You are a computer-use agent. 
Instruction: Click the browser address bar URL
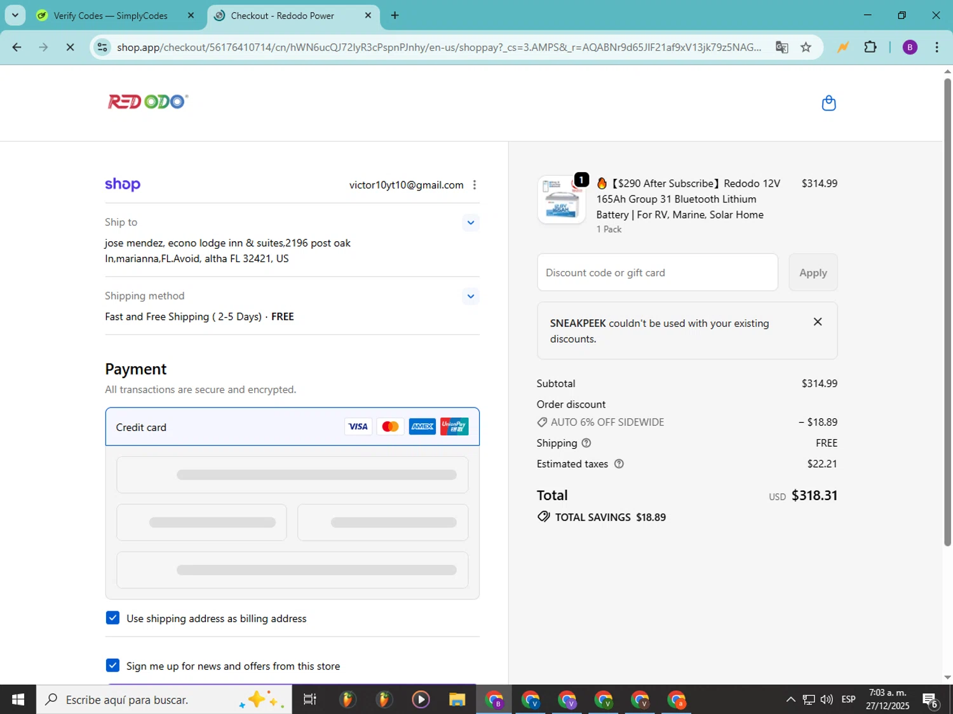438,47
